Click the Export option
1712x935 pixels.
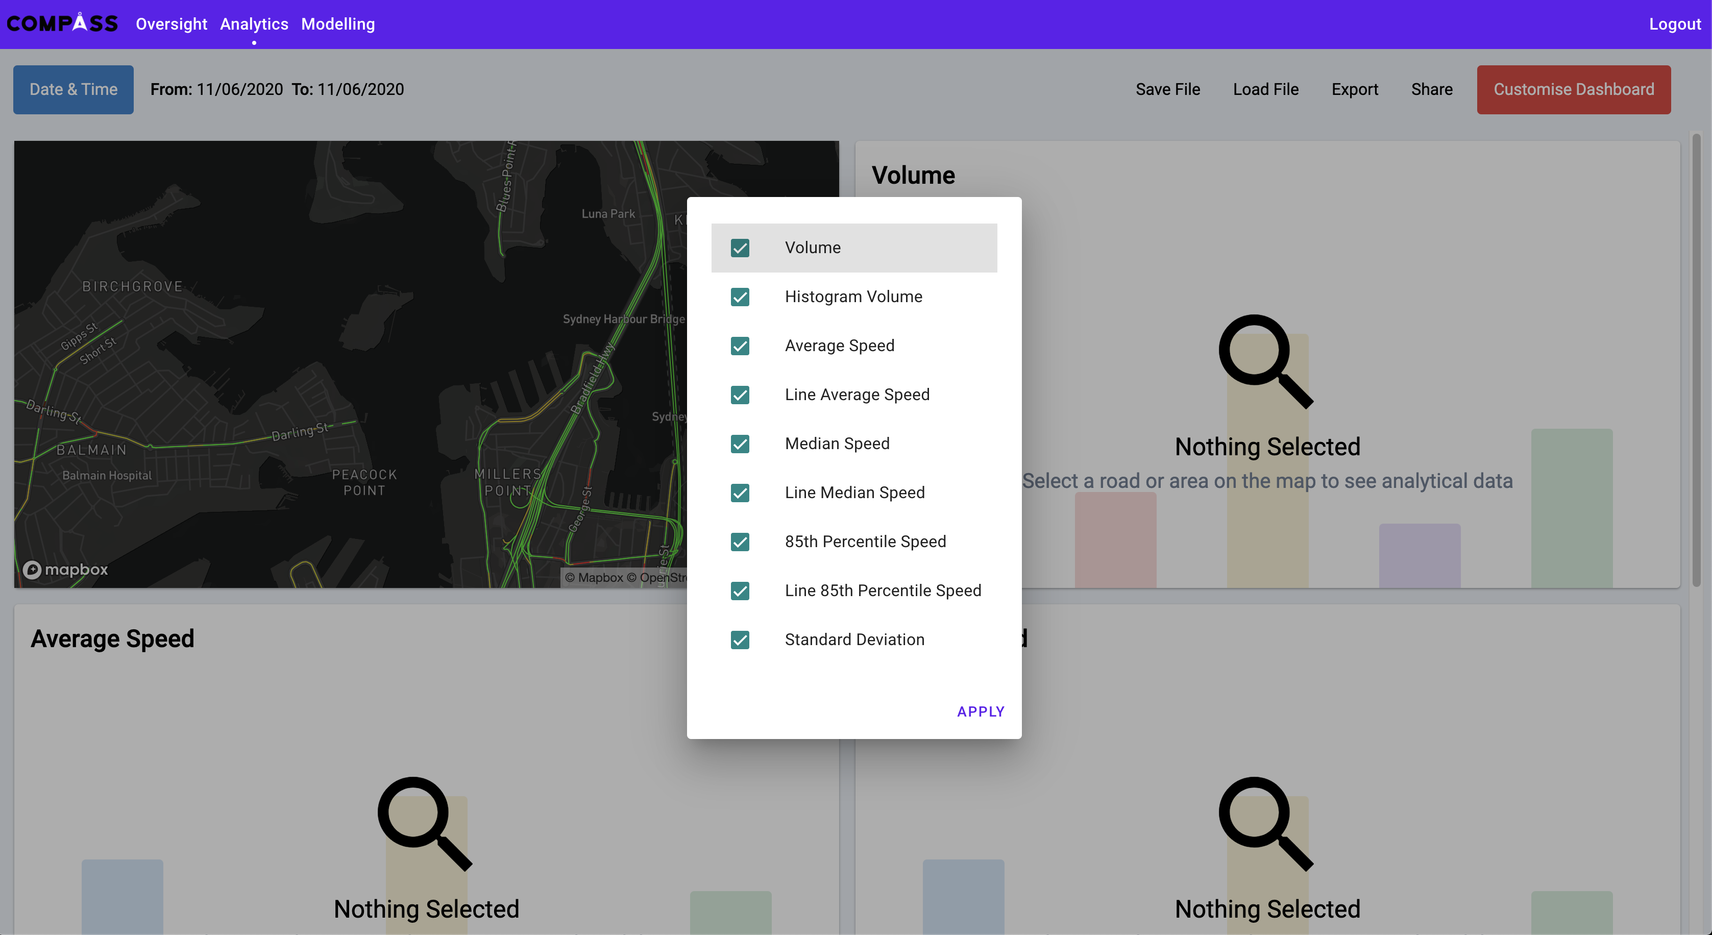[1355, 89]
